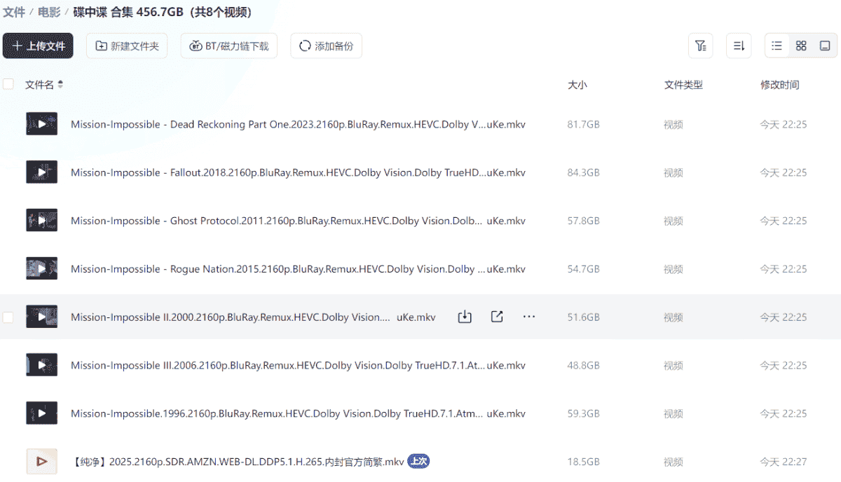The width and height of the screenshot is (841, 482).
Task: Open the sort order options icon
Action: (x=739, y=46)
